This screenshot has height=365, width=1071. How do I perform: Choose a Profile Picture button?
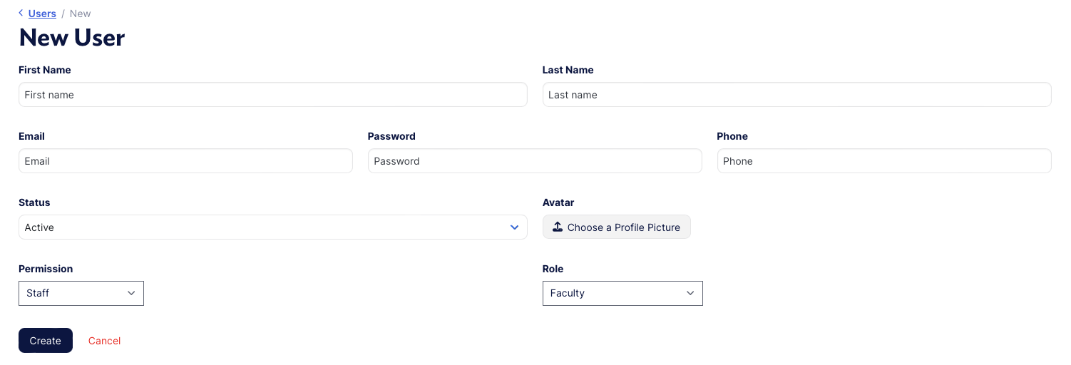pos(617,227)
